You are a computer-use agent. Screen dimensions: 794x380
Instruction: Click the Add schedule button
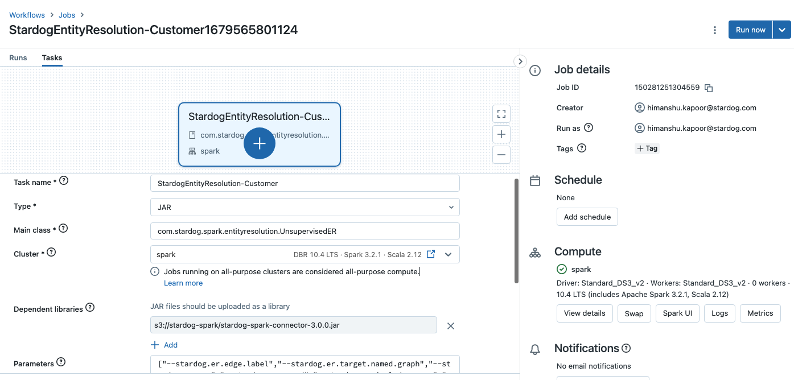point(587,217)
